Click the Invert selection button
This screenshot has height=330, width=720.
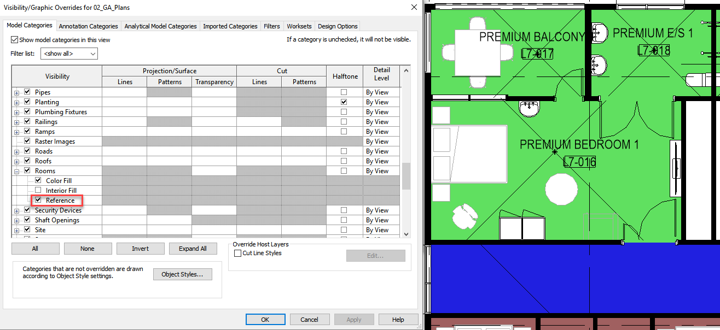point(140,249)
